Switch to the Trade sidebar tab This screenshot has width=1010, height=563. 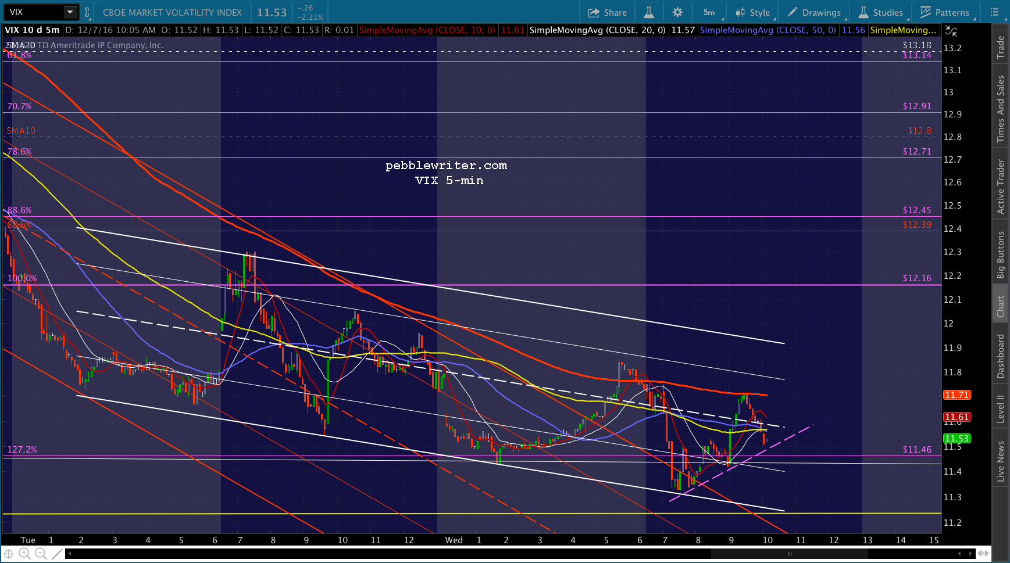1001,48
